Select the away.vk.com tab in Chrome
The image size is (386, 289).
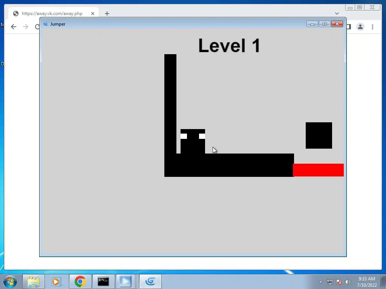pyautogui.click(x=54, y=13)
